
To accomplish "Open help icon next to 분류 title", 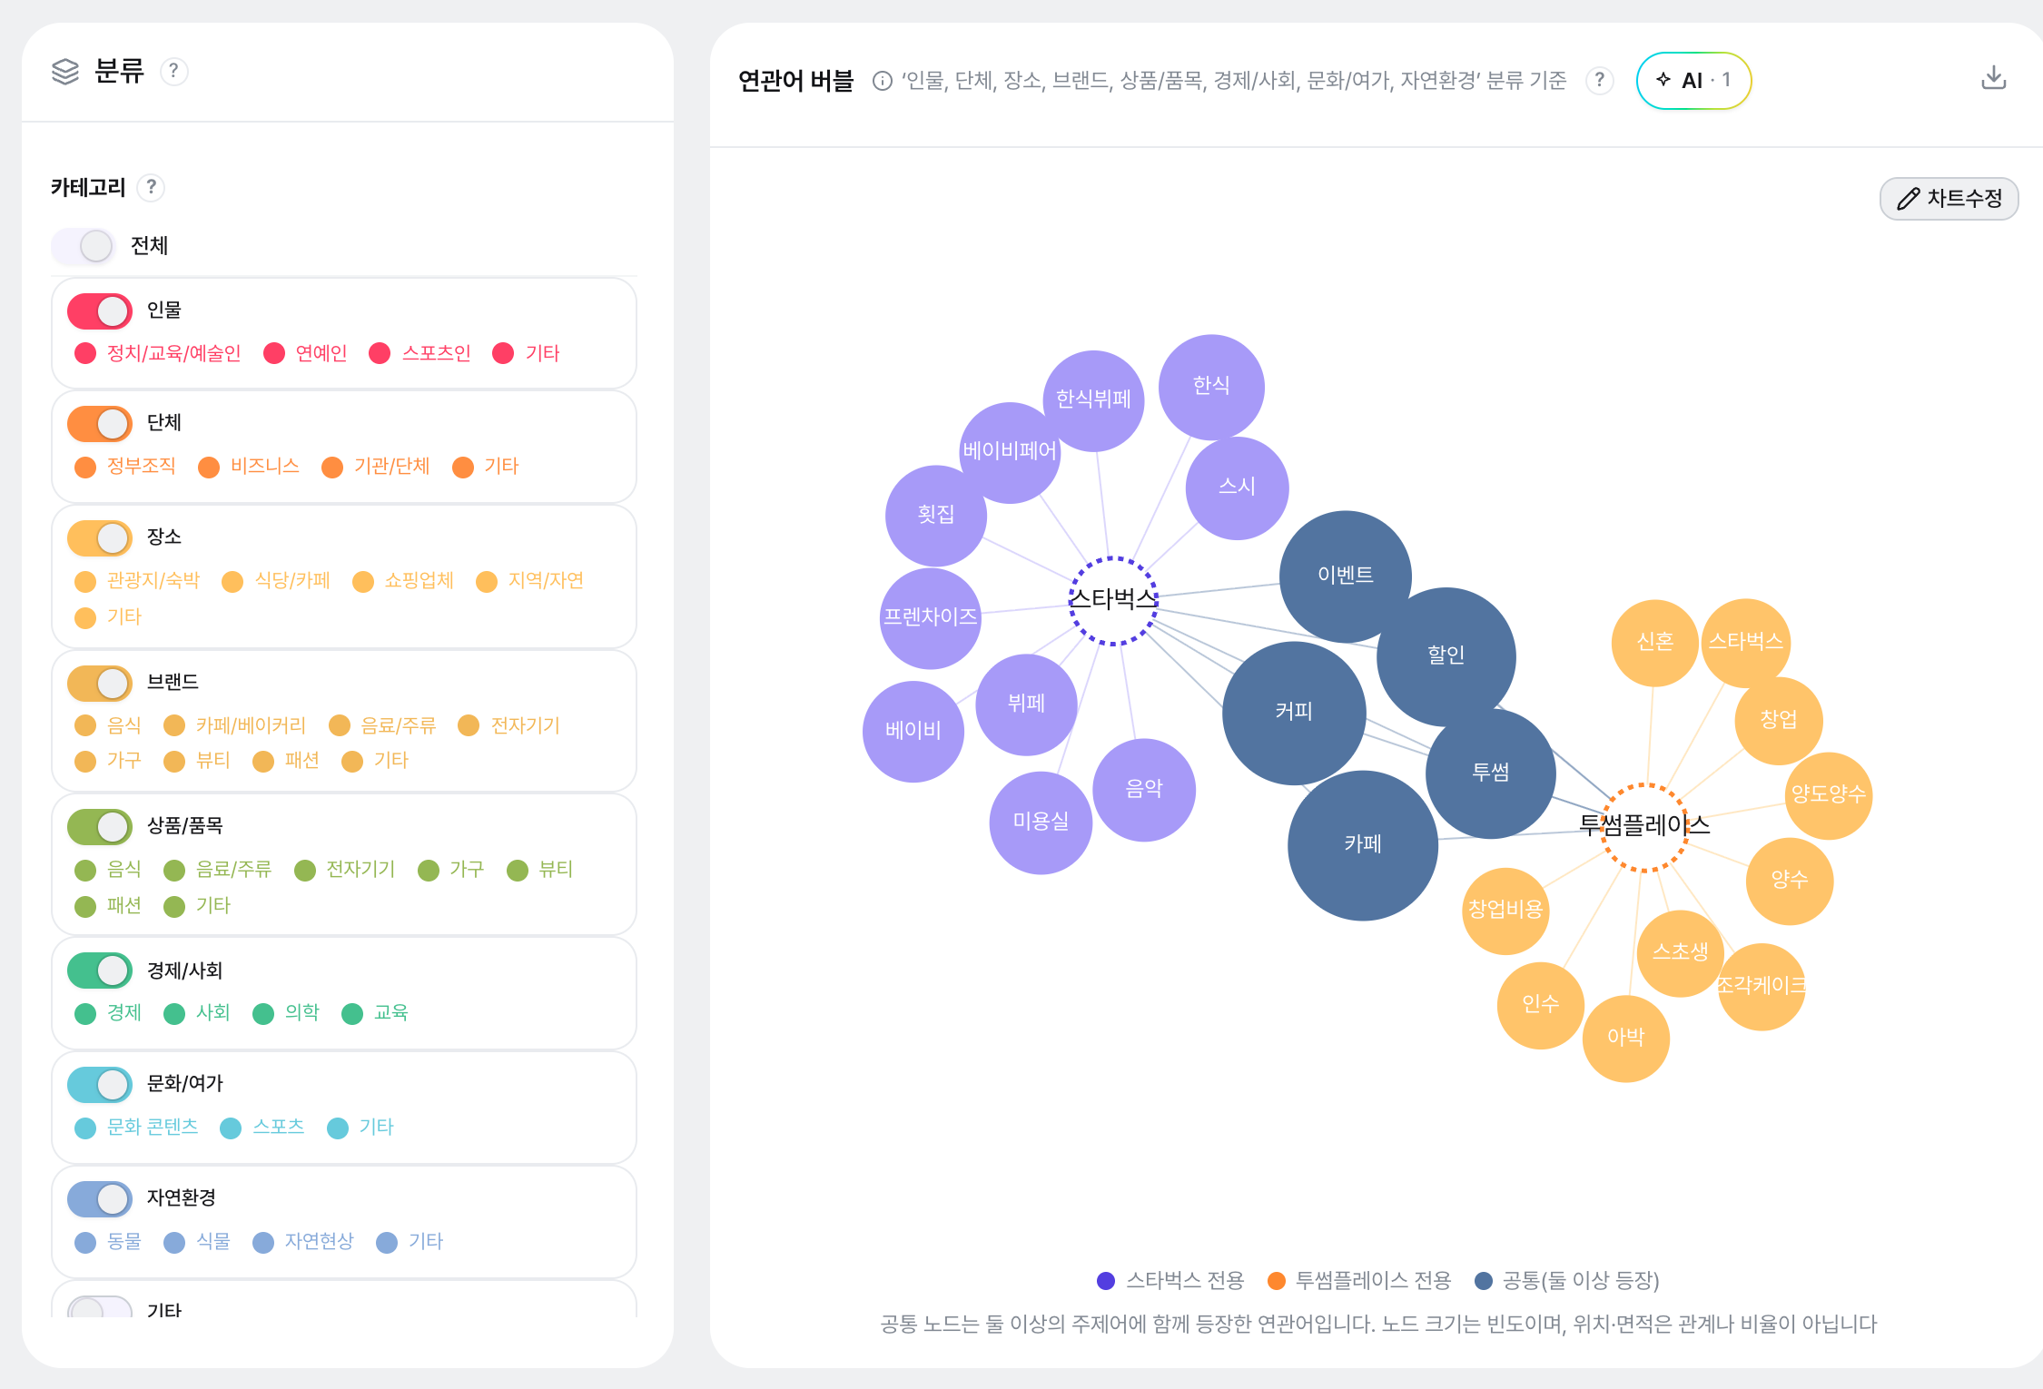I will [x=173, y=71].
